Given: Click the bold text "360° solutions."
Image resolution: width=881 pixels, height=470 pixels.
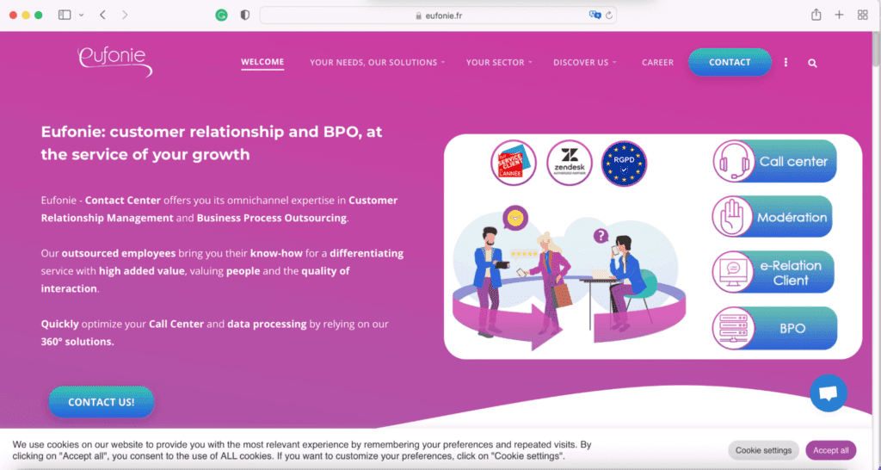Looking at the screenshot, I should (77, 341).
